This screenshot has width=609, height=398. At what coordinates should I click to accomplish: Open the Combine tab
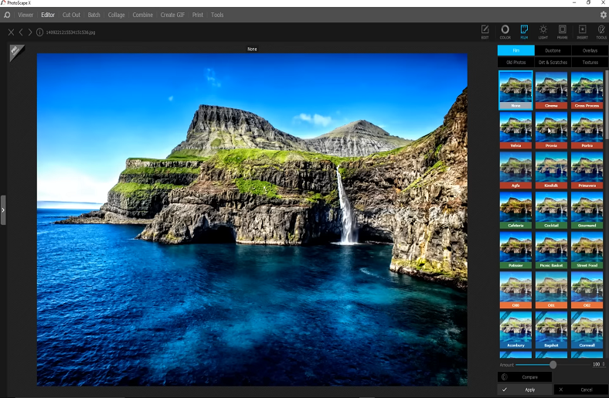tap(142, 15)
